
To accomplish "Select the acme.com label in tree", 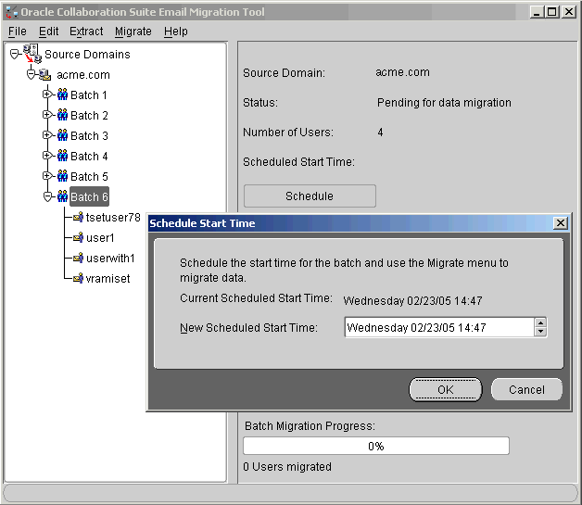I will [x=83, y=75].
